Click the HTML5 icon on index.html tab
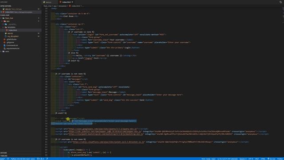 coord(60,2)
